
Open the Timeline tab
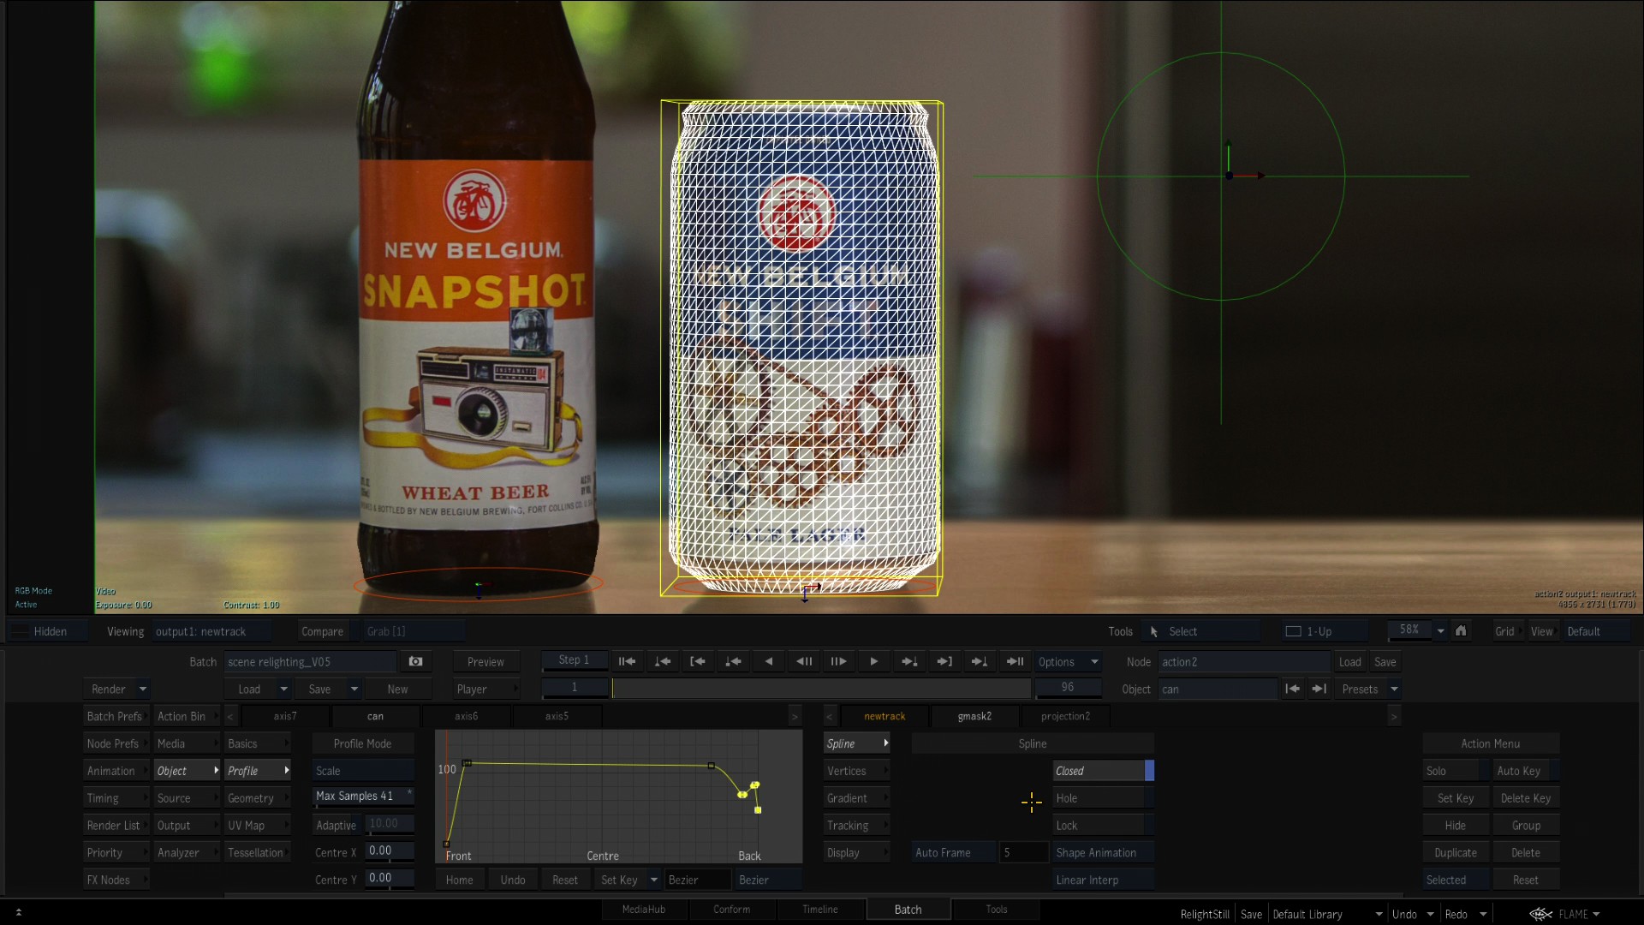pyautogui.click(x=819, y=910)
